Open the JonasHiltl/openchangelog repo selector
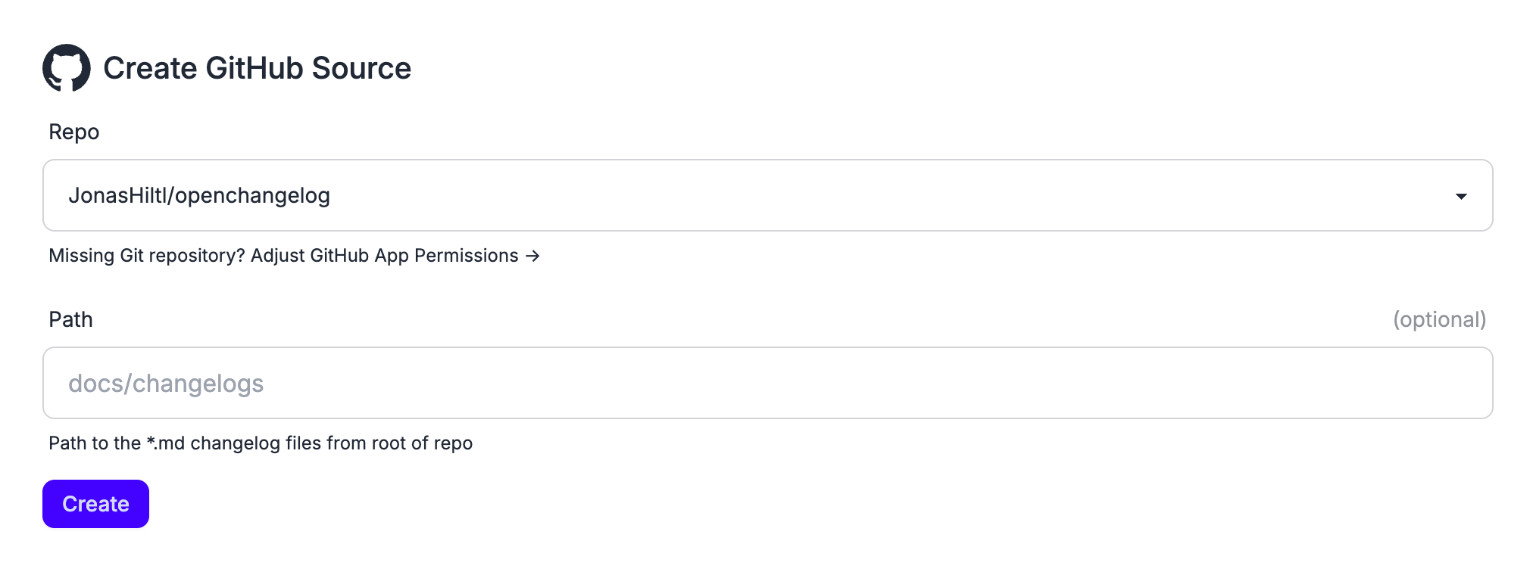This screenshot has height=572, width=1533. pyautogui.click(x=757, y=195)
